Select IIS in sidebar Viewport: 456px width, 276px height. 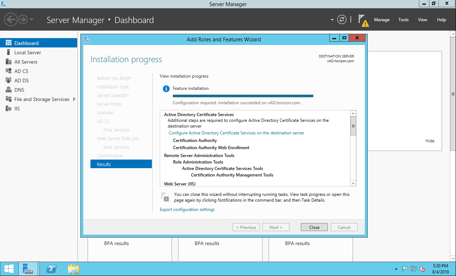(17, 109)
